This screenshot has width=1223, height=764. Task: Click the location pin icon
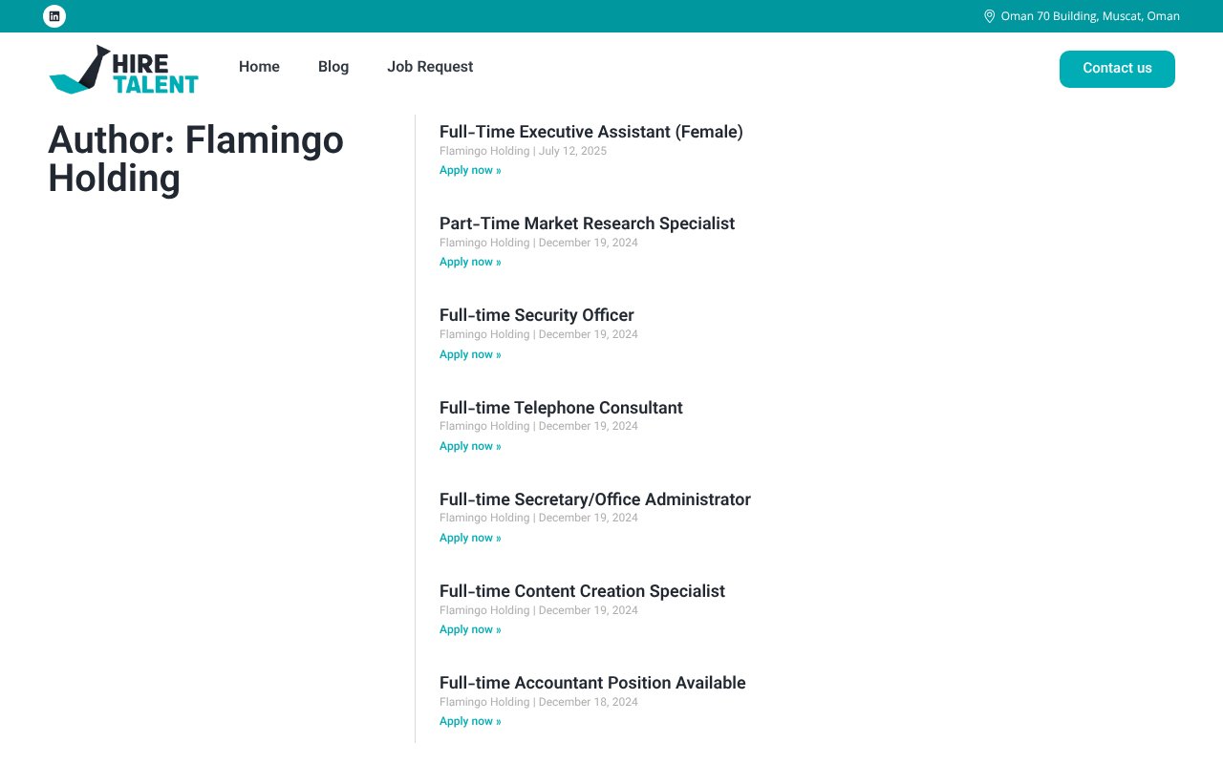click(x=989, y=15)
